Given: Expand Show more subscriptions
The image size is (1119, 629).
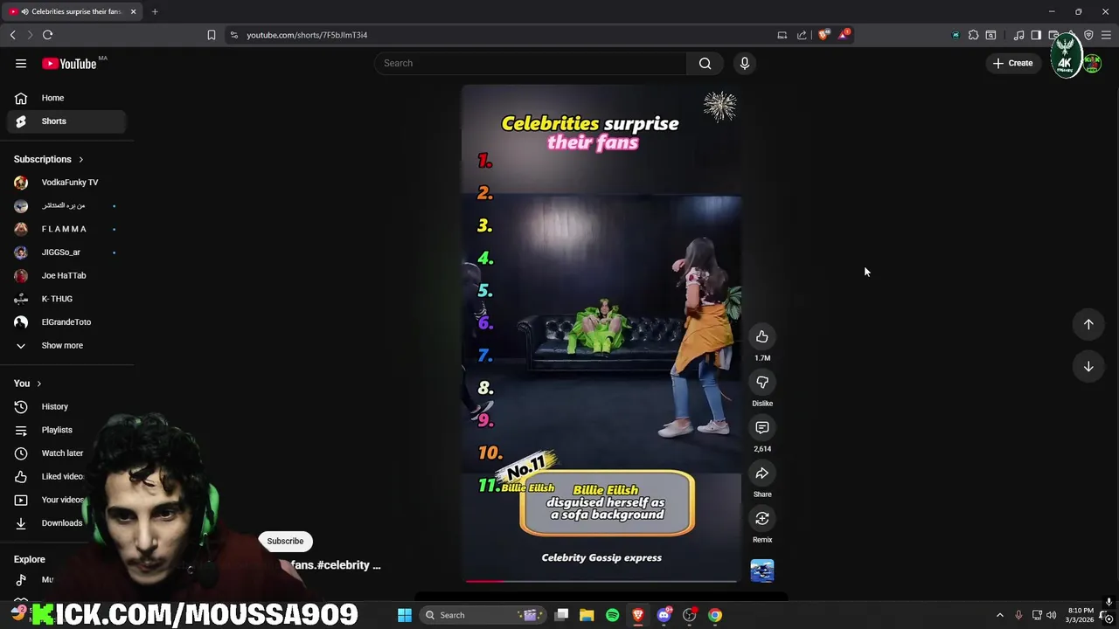Looking at the screenshot, I should click(67, 345).
